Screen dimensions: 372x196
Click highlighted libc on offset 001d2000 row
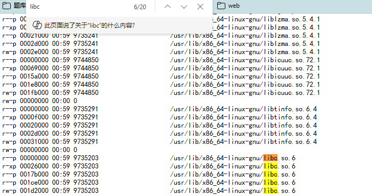(x=270, y=190)
